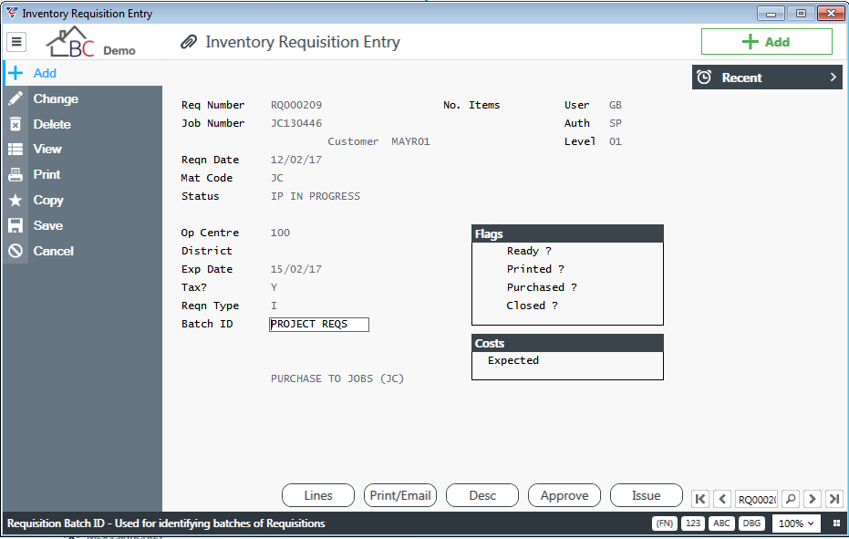Expand the Recent panel chevron
849x539 pixels.
pos(833,78)
